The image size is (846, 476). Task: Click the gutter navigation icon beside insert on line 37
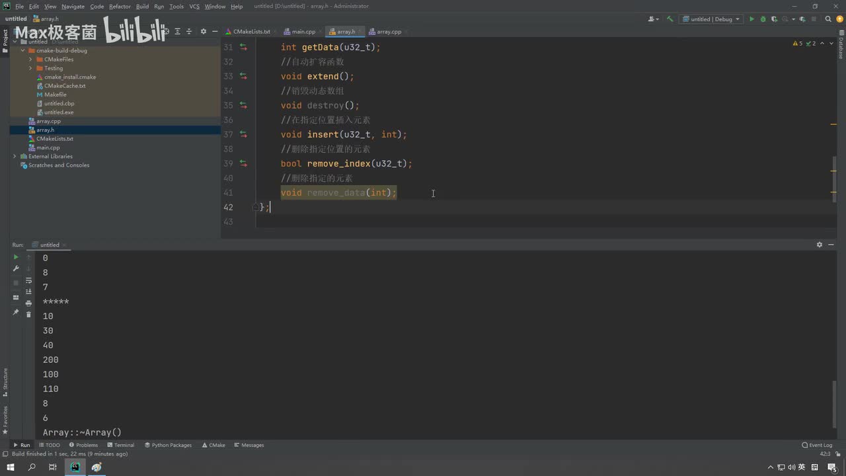[243, 134]
